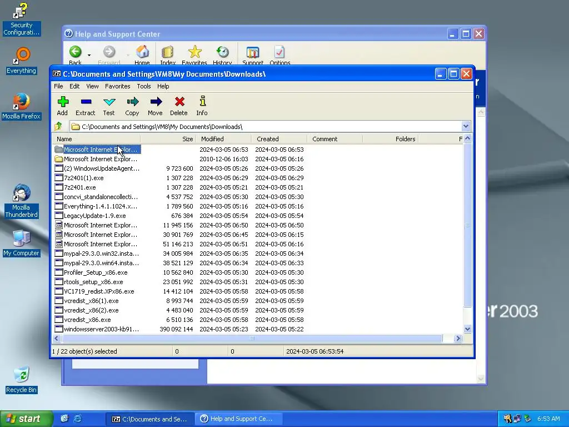Screen dimensions: 569x427
Task: Sort by the Comment column header
Action: click(335, 138)
